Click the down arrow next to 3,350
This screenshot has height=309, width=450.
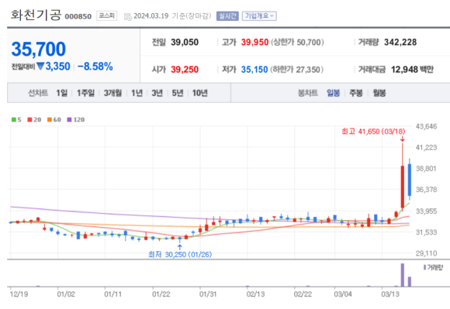[x=40, y=67]
